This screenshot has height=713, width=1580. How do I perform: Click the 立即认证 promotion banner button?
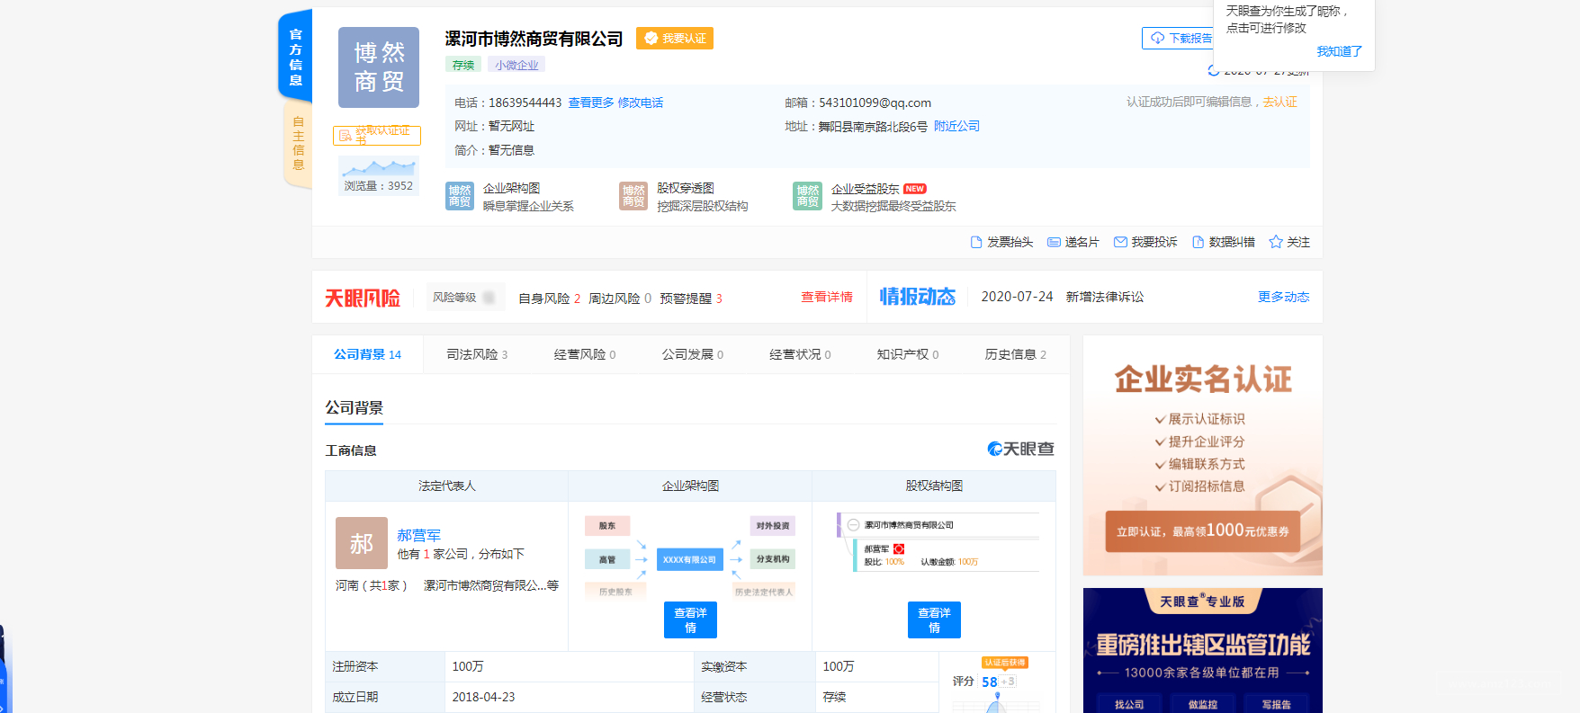click(x=1202, y=530)
